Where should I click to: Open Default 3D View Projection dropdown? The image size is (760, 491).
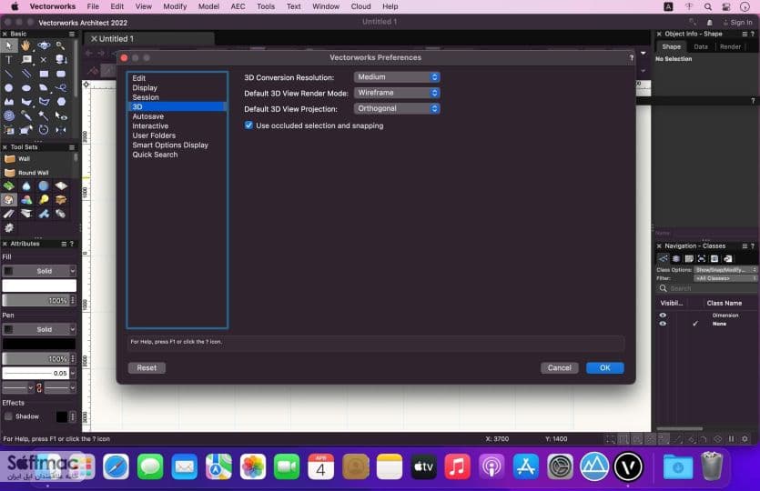pyautogui.click(x=397, y=108)
